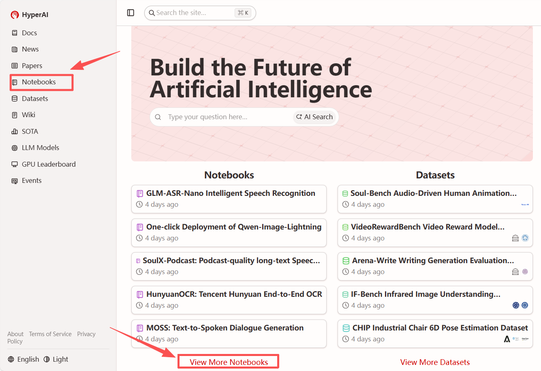Toggle the Light theme switcher
This screenshot has width=541, height=371.
click(x=56, y=359)
